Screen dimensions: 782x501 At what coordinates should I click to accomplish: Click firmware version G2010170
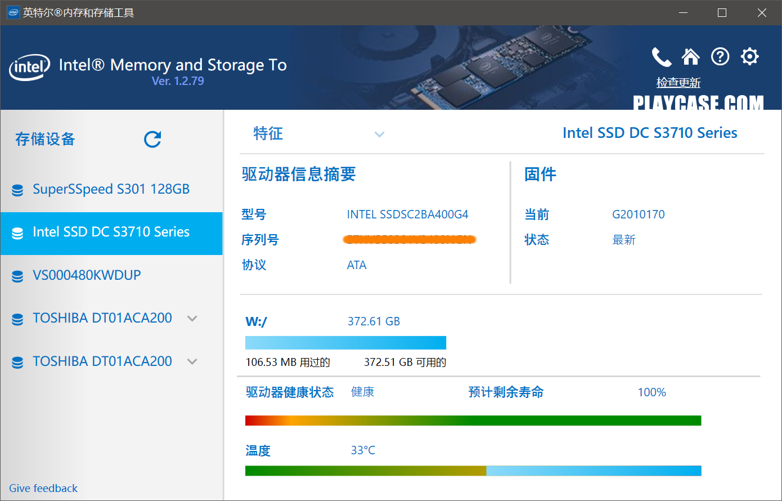[x=639, y=214]
